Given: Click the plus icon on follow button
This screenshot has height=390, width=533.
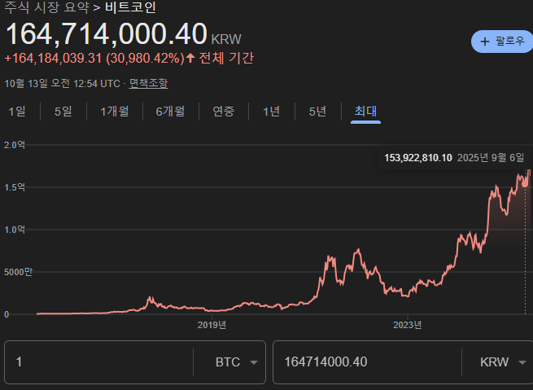Looking at the screenshot, I should point(485,41).
